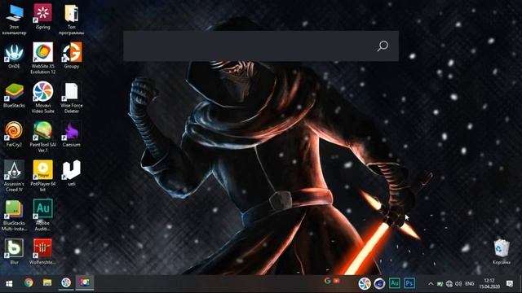Select the OnDE desktop shortcut

14,55
